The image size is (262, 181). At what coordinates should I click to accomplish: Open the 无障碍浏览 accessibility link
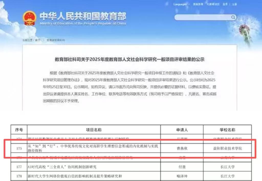click(x=213, y=4)
